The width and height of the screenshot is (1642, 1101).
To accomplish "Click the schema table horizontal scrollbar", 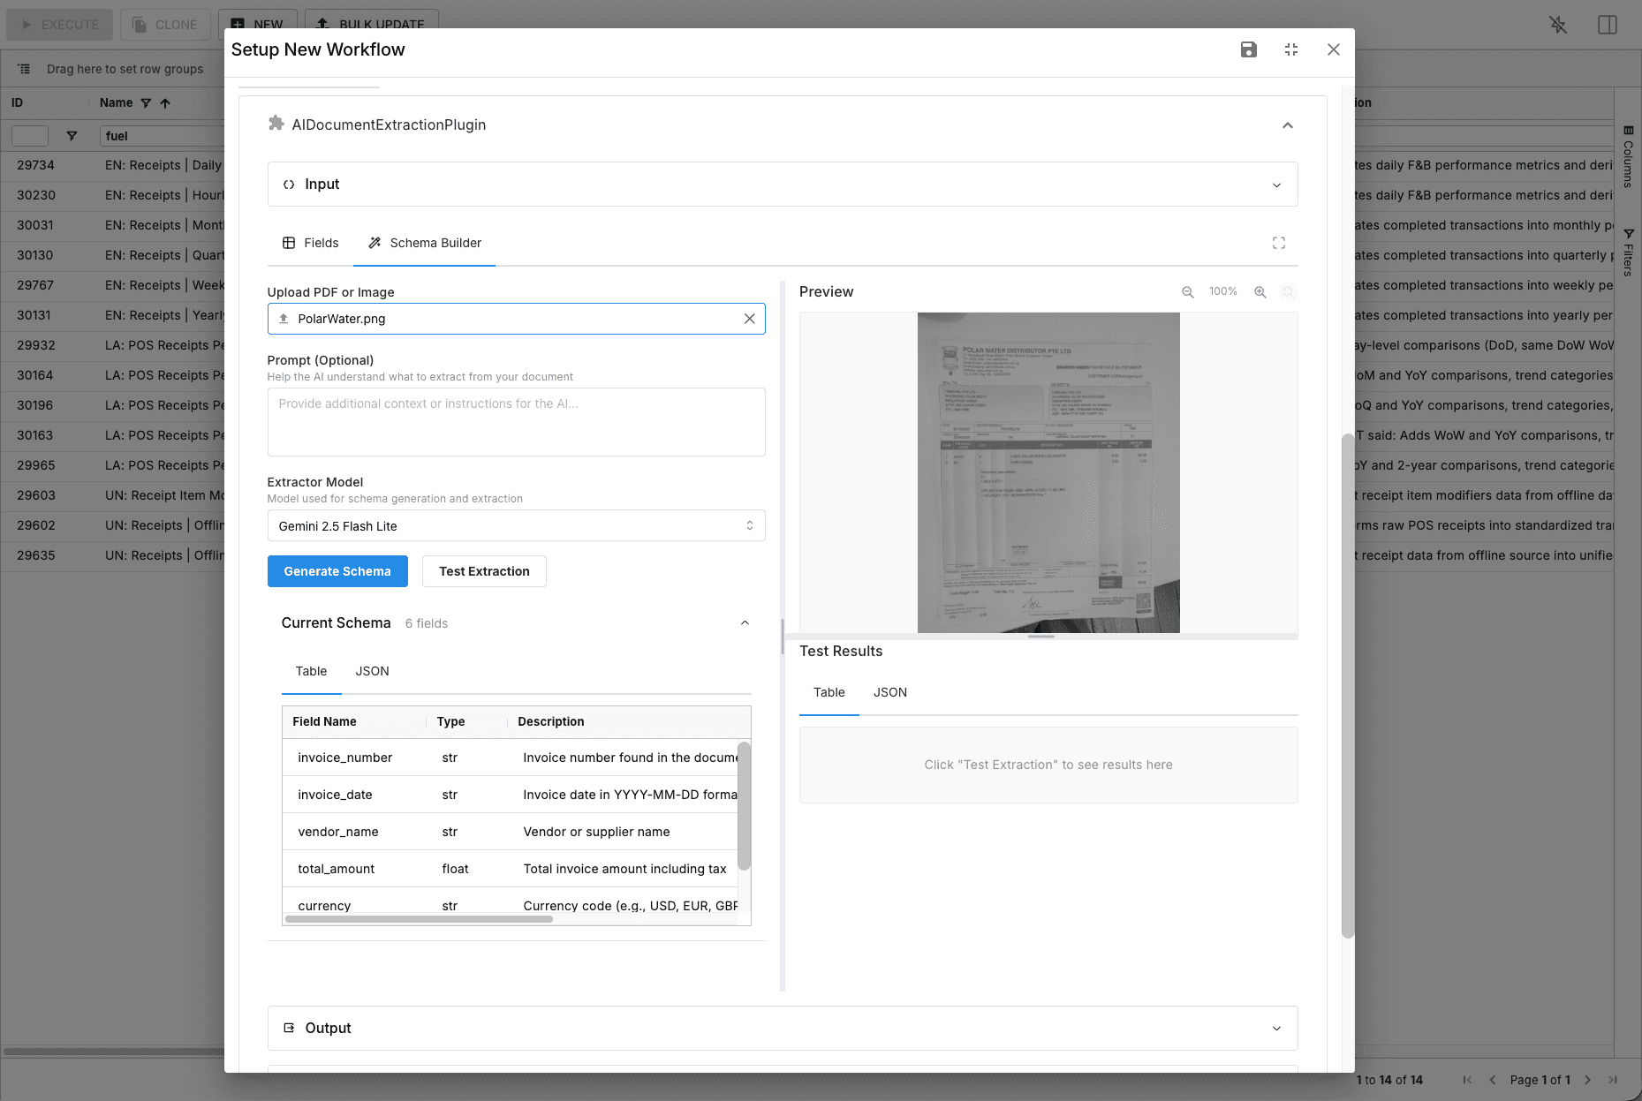I will point(419,919).
